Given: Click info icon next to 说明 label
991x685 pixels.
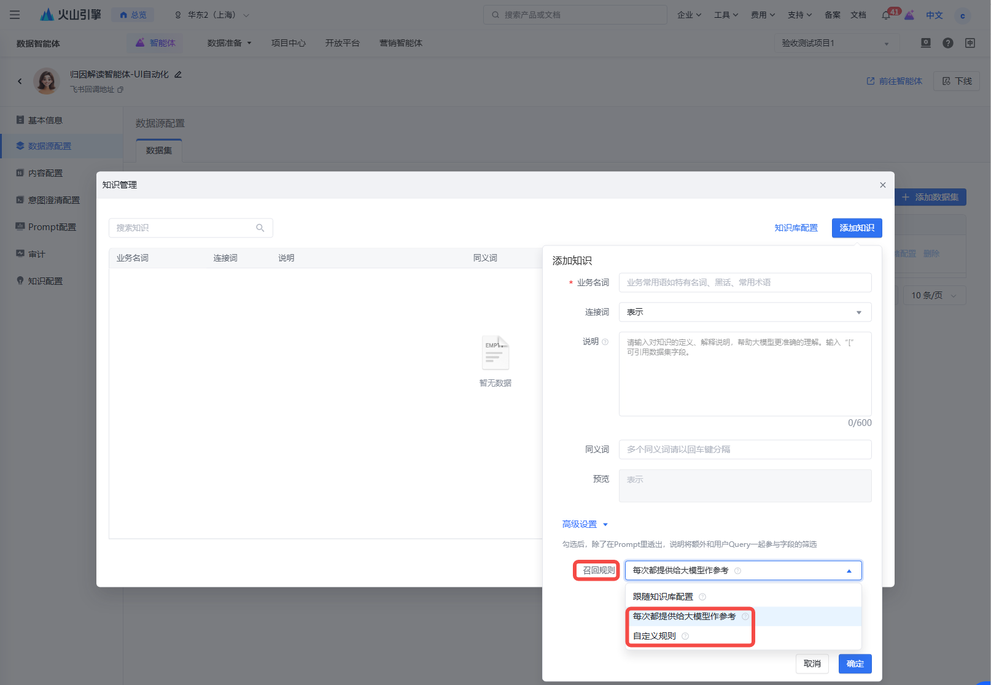Looking at the screenshot, I should coord(605,342).
